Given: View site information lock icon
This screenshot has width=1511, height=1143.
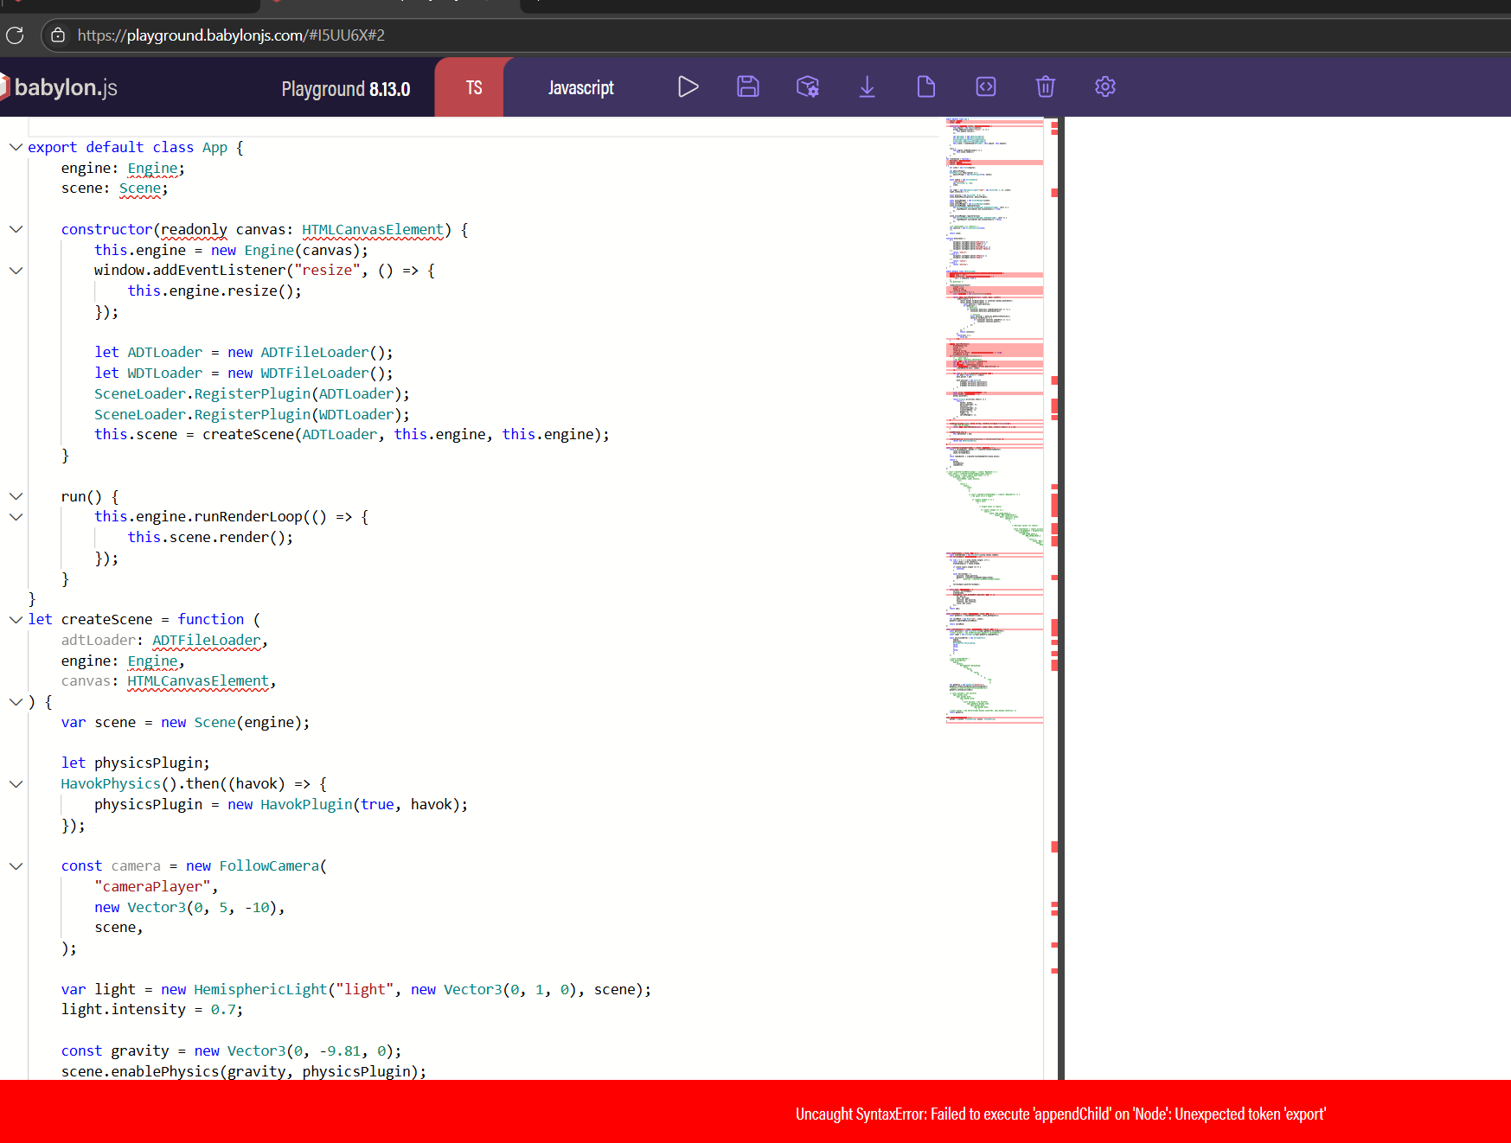Looking at the screenshot, I should (x=58, y=35).
